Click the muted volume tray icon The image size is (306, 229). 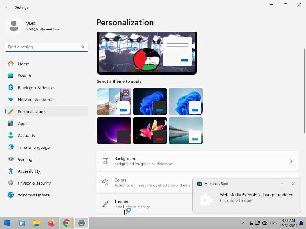tap(251, 223)
